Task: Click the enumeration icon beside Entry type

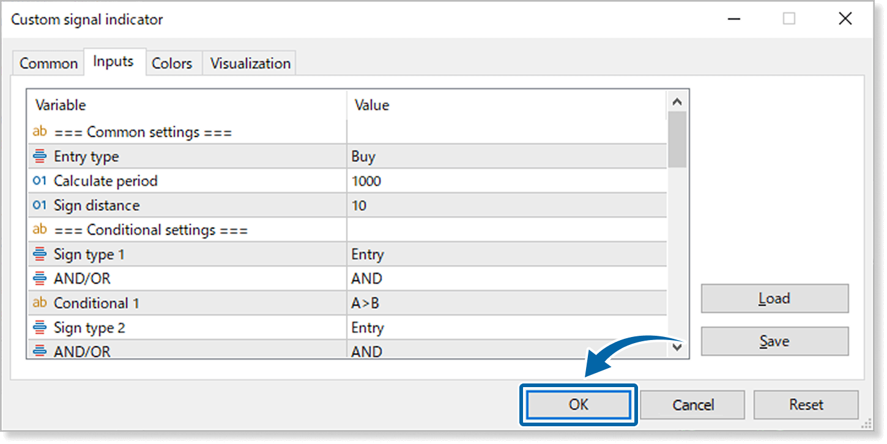Action: click(x=40, y=156)
